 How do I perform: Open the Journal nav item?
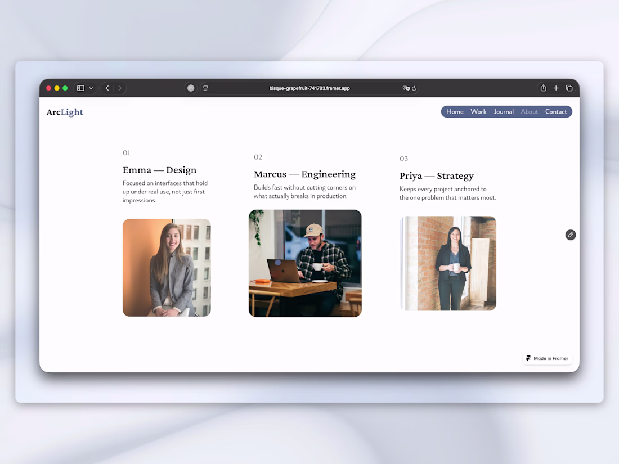tap(504, 112)
